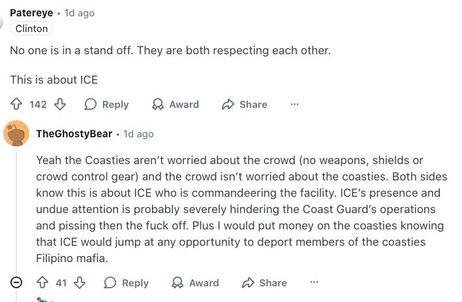Click the thread line beside TheGhostyBear's reply
This screenshot has height=302, width=462.
click(16, 209)
